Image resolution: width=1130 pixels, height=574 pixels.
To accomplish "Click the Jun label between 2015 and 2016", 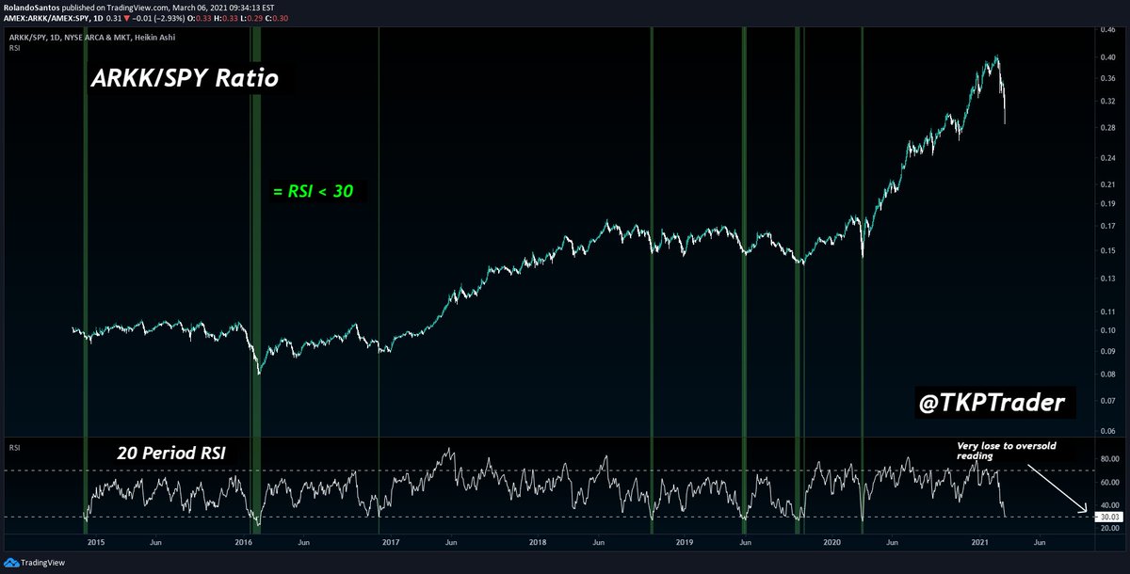I will 156,543.
